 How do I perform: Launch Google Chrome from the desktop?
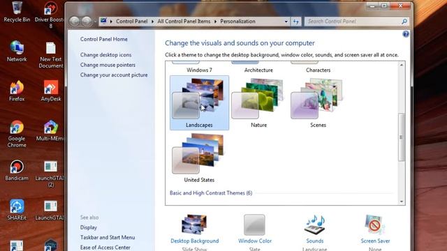[17, 134]
